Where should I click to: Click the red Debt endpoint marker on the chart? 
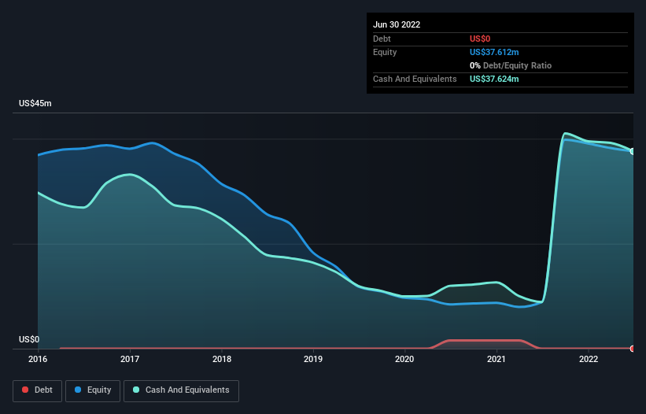coord(633,349)
